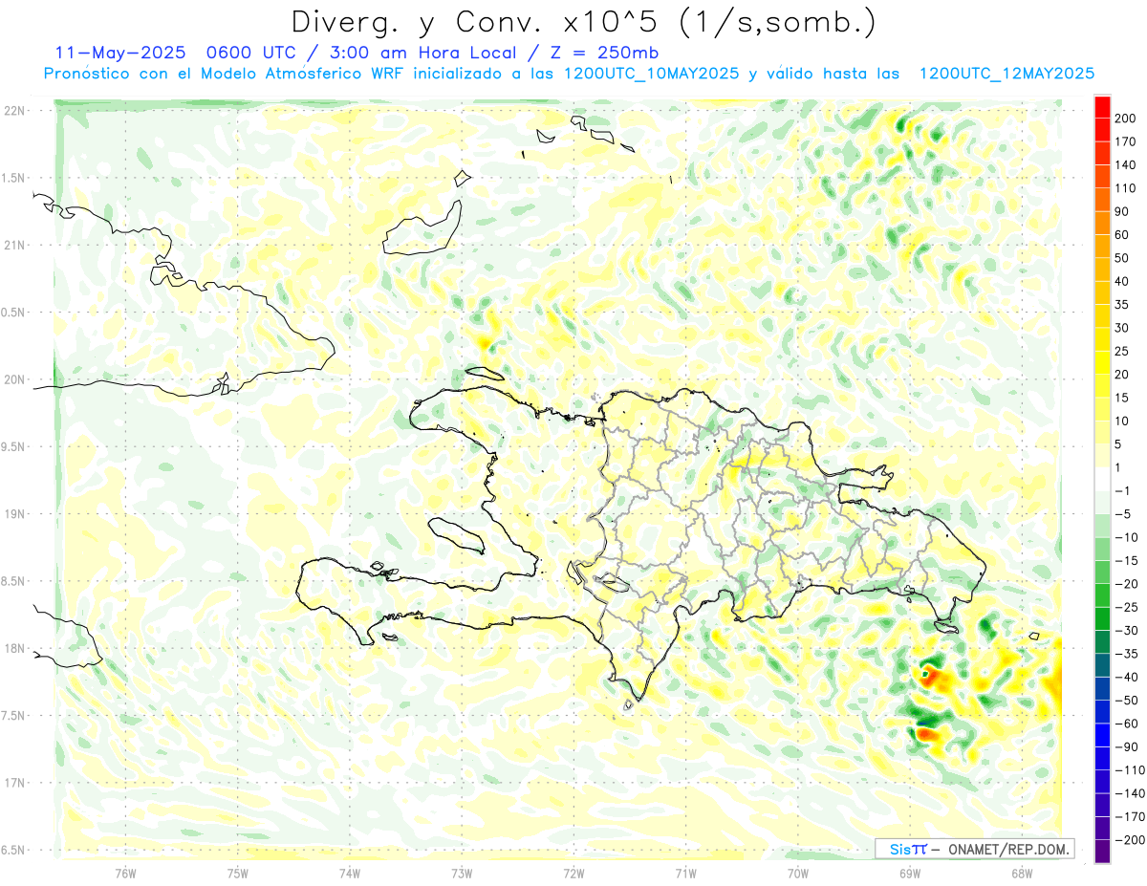Click the positive "170" color scale label

[1127, 141]
